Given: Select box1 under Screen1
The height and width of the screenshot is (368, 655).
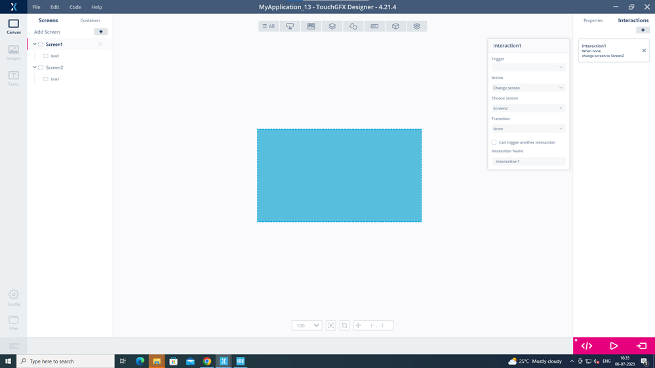Looking at the screenshot, I should [x=54, y=56].
